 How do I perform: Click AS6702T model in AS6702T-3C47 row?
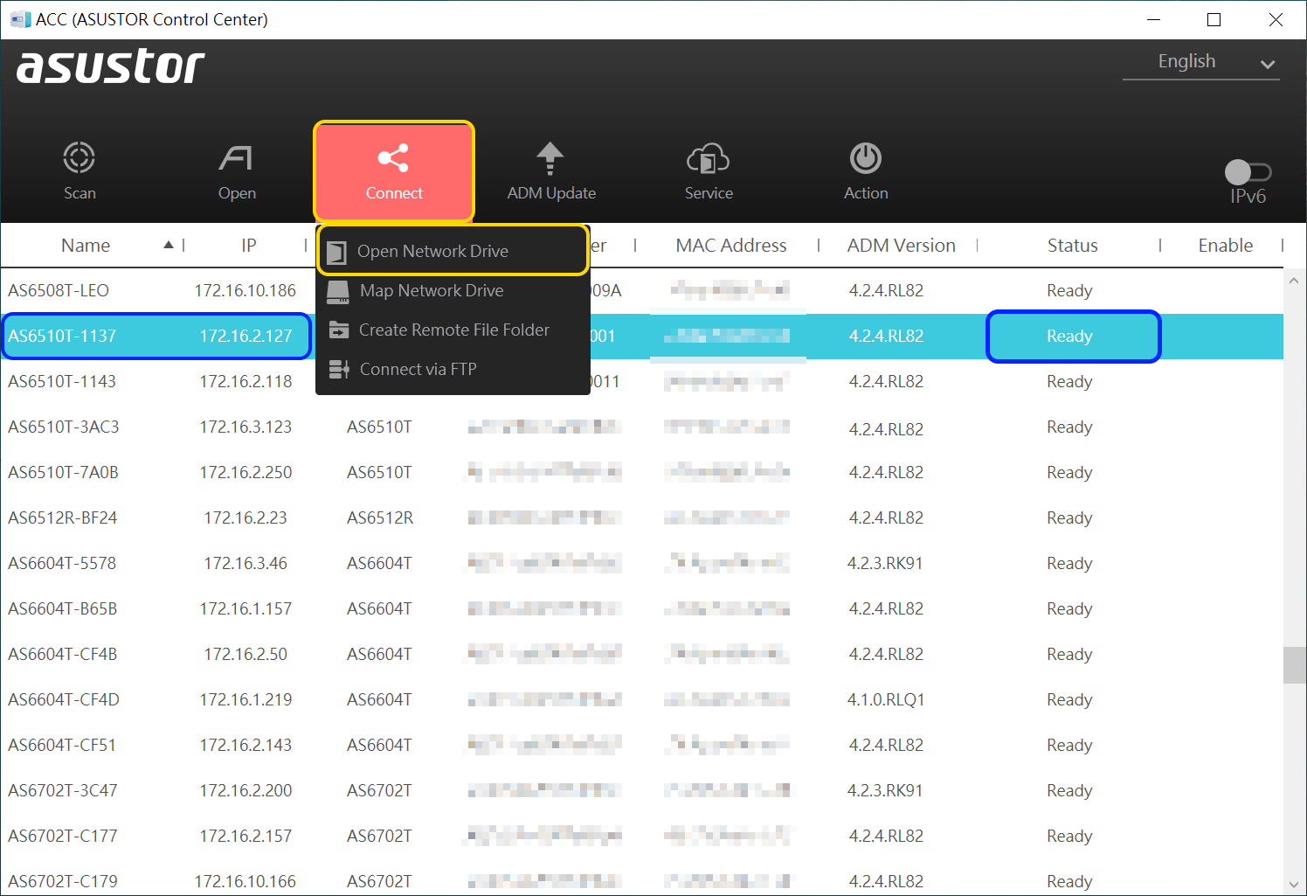coord(379,790)
